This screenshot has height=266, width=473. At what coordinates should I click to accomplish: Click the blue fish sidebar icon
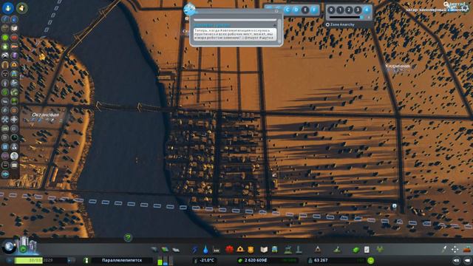click(x=5, y=174)
